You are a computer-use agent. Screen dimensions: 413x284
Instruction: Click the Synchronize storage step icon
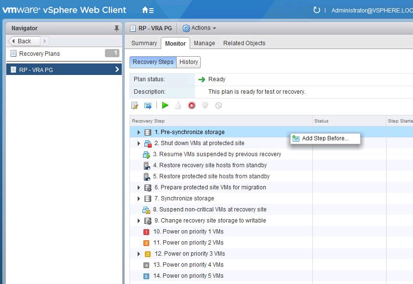(148, 198)
